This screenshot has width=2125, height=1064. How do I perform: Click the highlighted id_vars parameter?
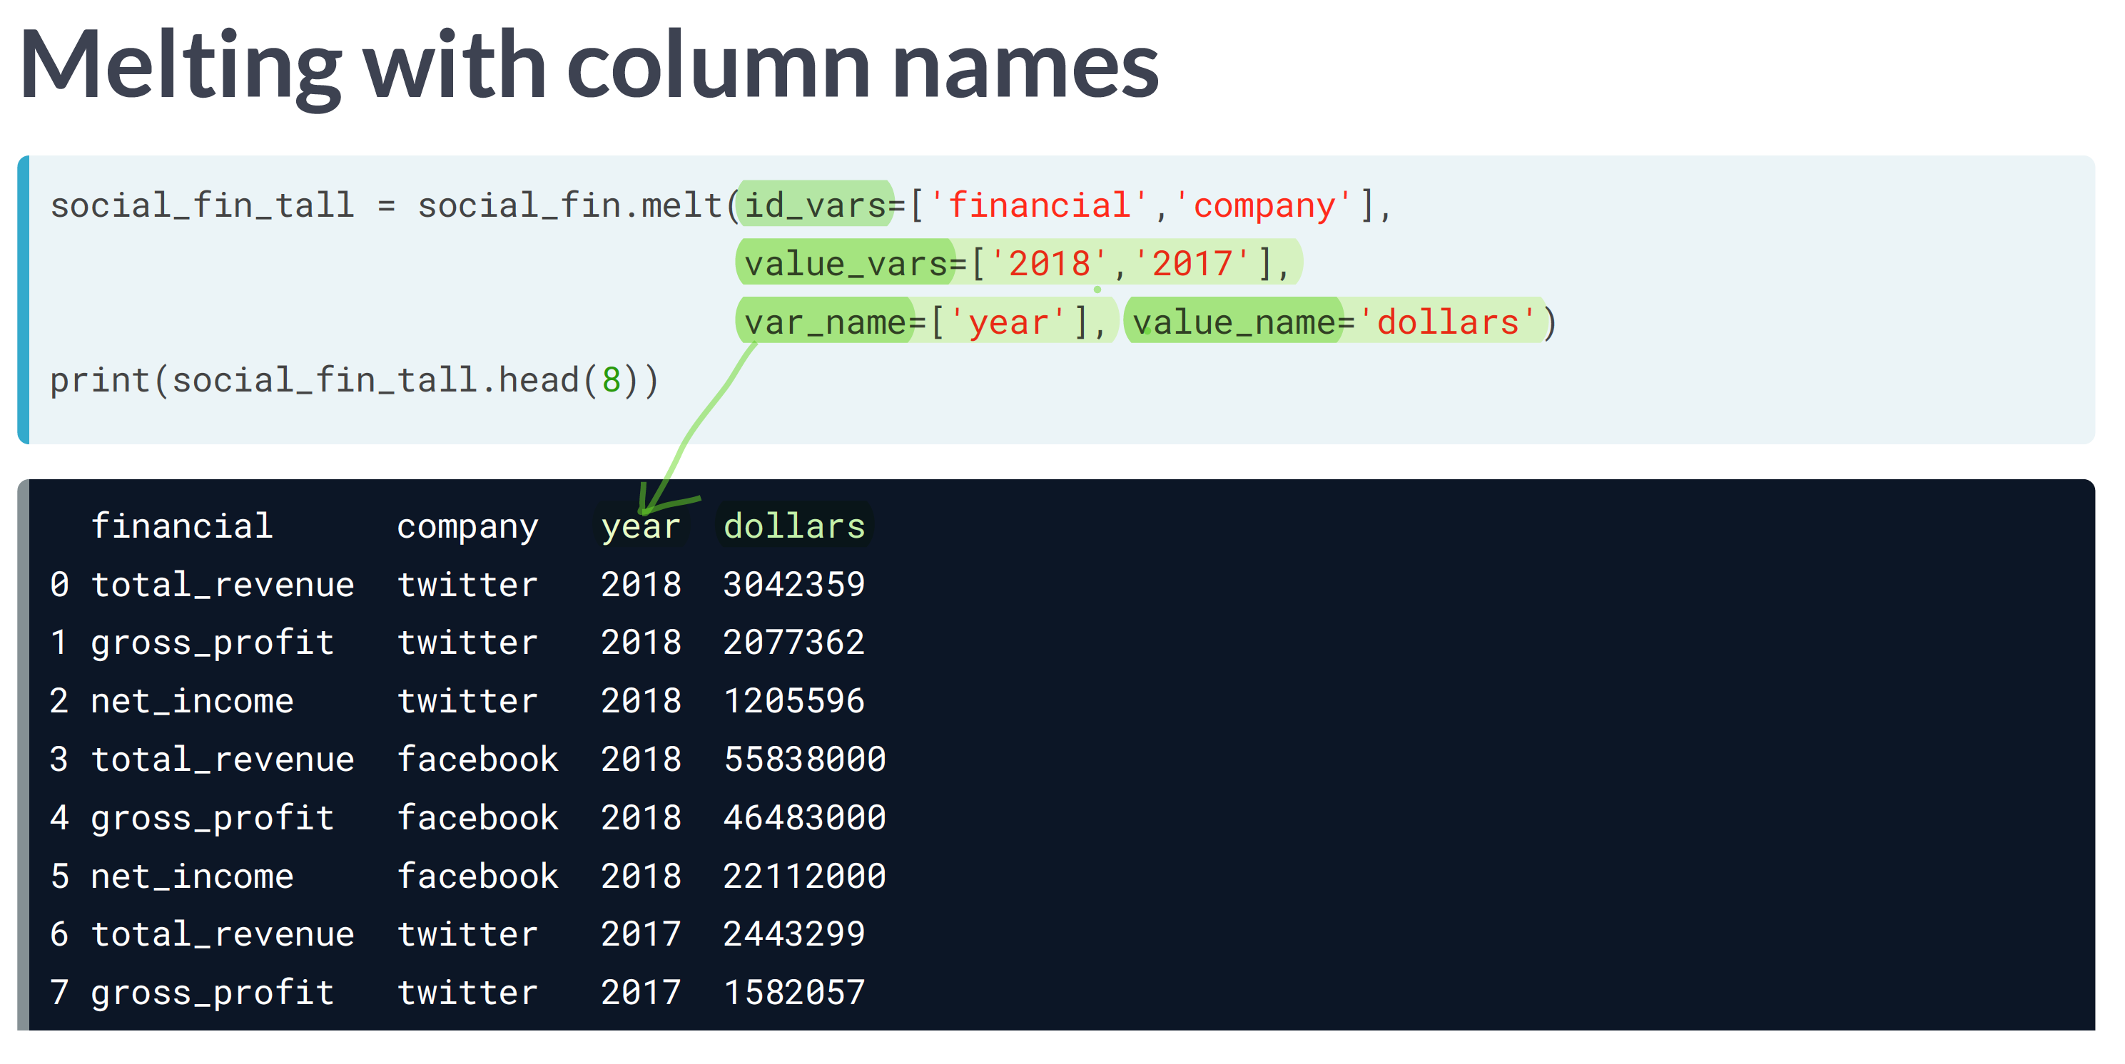click(815, 205)
